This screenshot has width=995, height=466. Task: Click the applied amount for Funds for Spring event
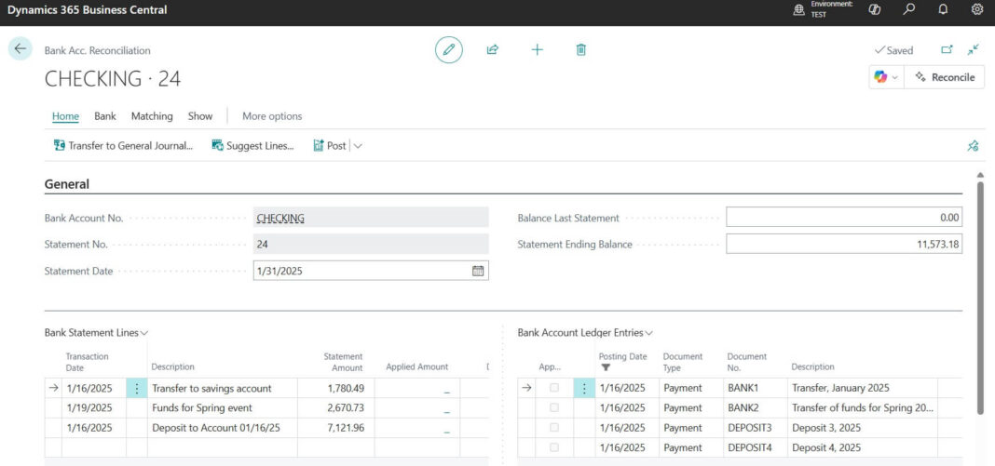[417, 408]
